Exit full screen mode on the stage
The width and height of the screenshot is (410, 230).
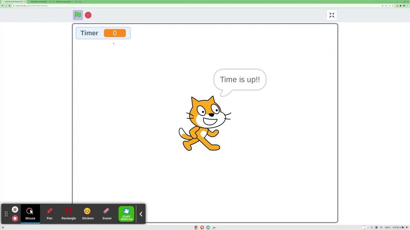click(x=332, y=15)
